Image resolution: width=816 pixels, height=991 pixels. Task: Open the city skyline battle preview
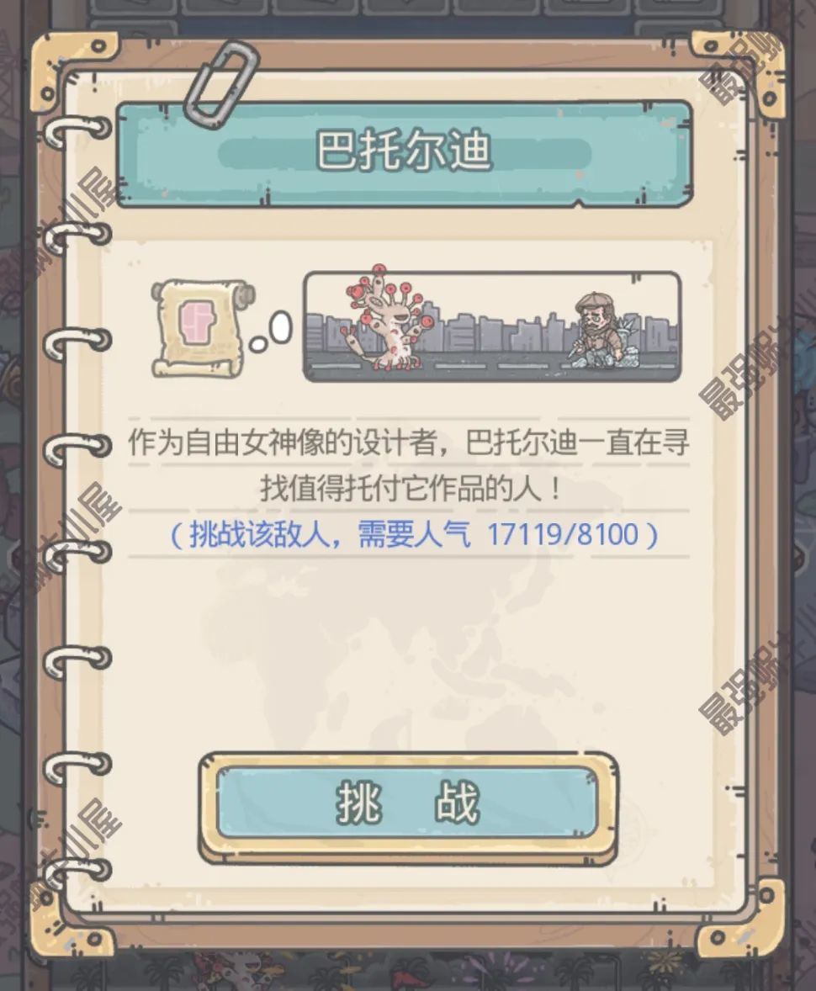click(492, 326)
